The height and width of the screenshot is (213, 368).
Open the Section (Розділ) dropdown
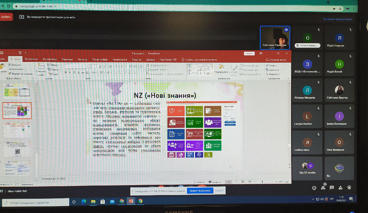tap(54, 74)
